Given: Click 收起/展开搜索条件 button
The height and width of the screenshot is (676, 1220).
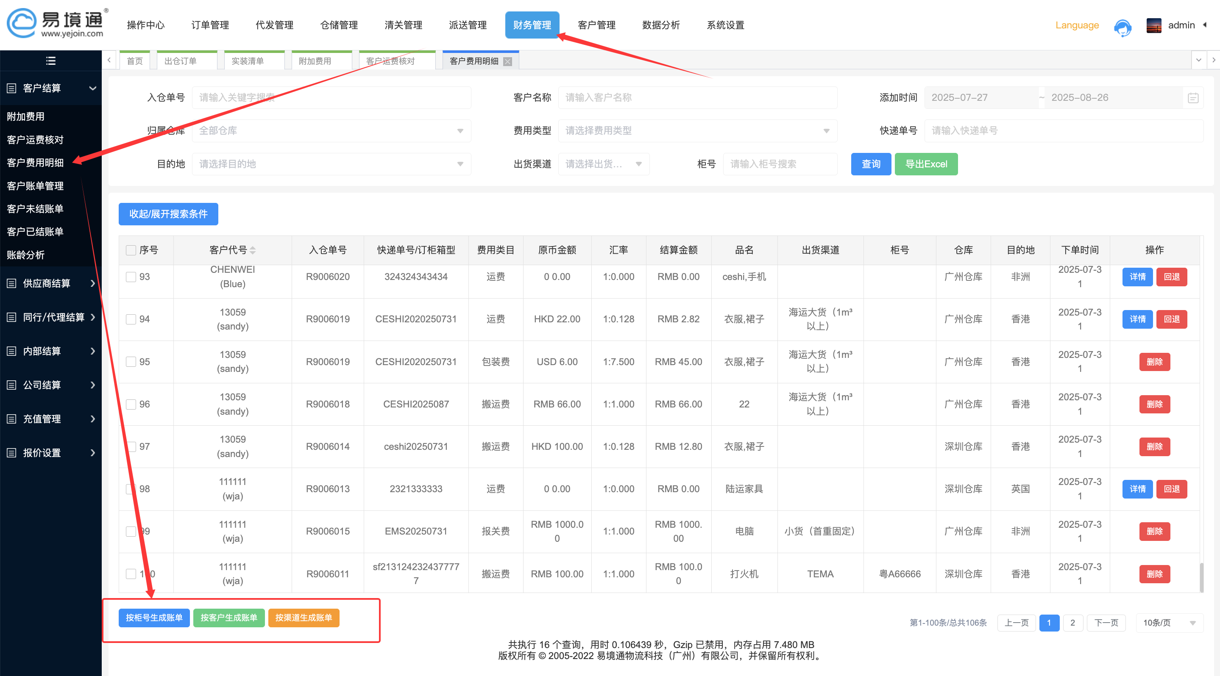Looking at the screenshot, I should click(x=168, y=214).
